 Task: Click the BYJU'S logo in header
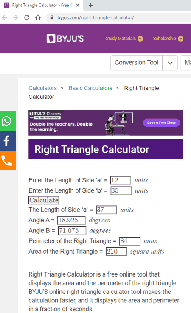65,39
